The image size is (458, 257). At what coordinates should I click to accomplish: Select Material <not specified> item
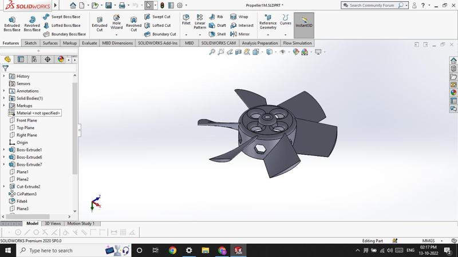pos(35,113)
